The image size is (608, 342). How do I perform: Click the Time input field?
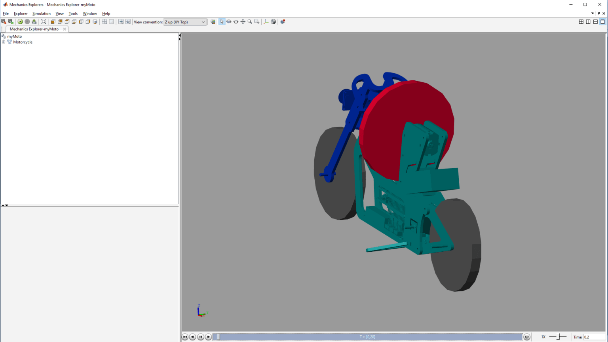pos(593,337)
